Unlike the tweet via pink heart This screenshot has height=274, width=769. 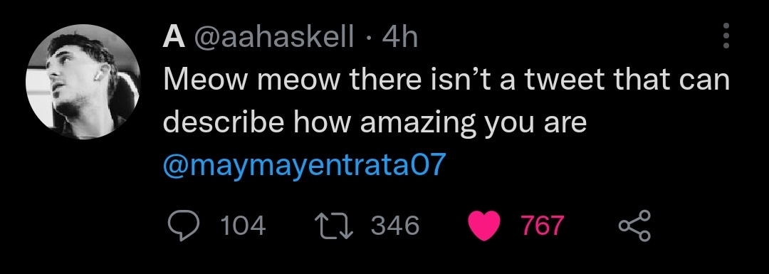486,226
